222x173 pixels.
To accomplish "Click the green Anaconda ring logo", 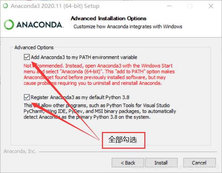I will click(9, 25).
